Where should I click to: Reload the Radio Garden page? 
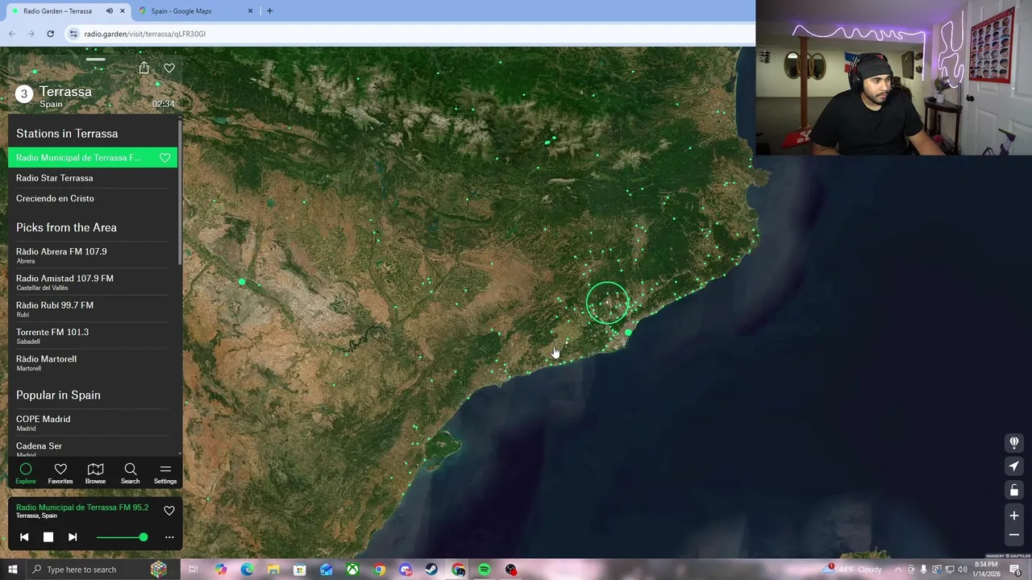pyautogui.click(x=50, y=34)
